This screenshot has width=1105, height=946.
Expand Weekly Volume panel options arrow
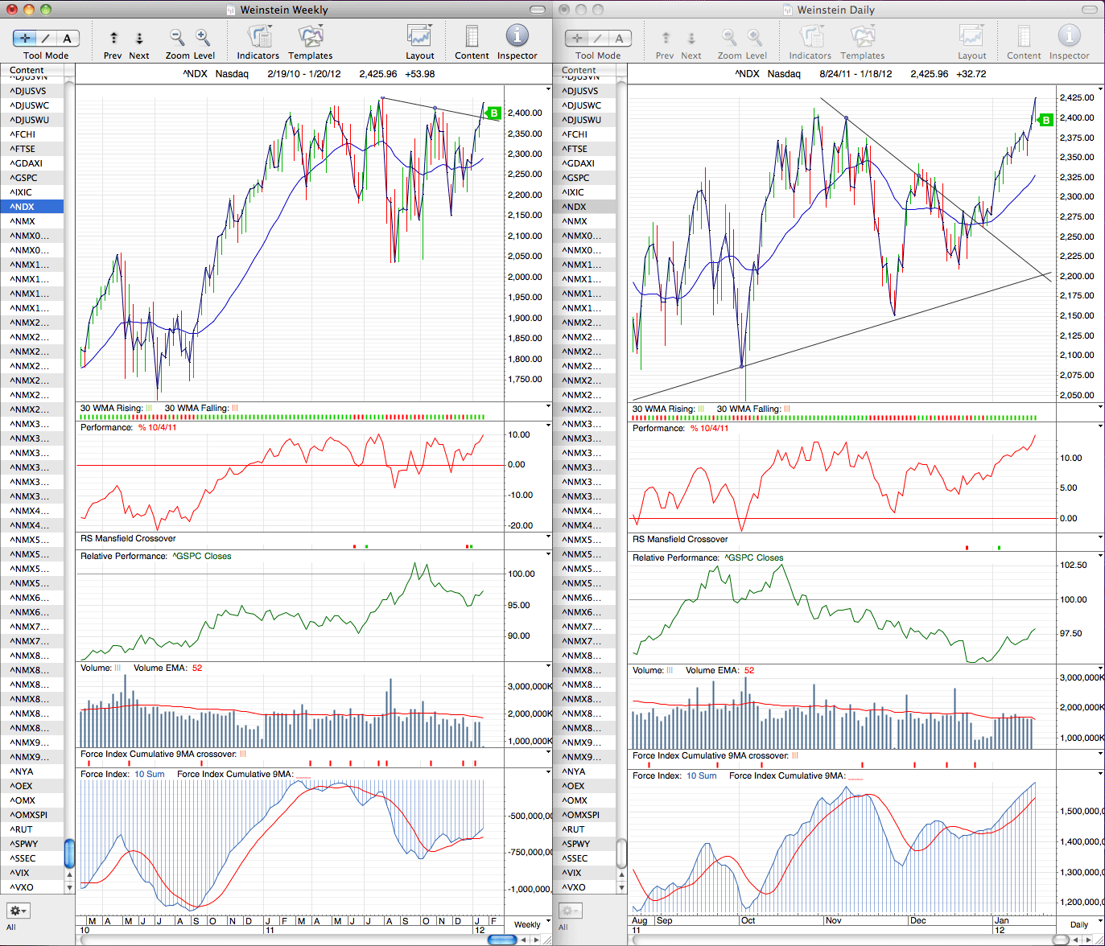(x=549, y=666)
